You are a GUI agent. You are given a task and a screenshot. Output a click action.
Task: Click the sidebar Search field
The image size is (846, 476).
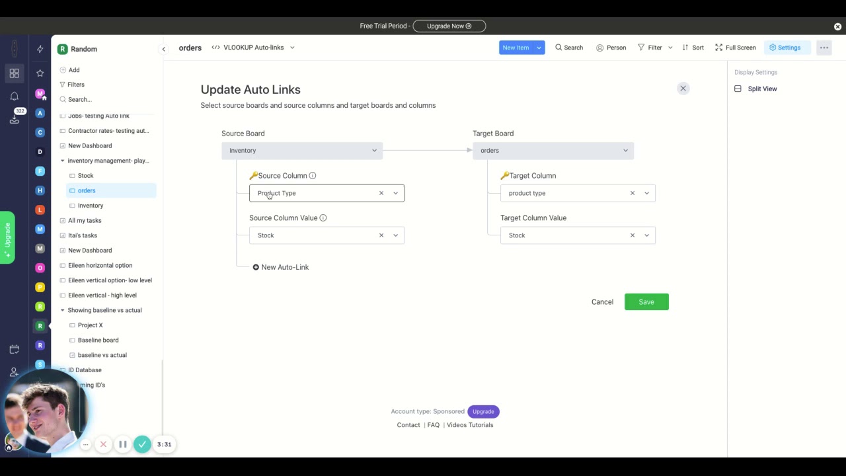pos(76,99)
